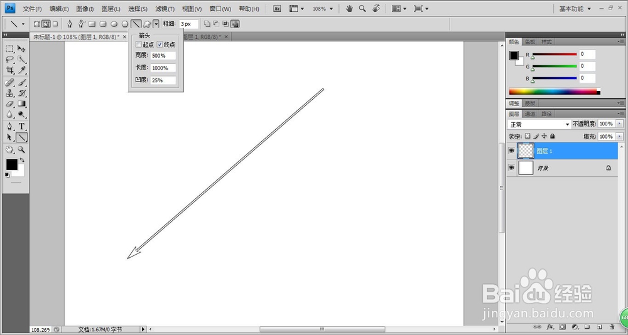Screen dimensions: 628x335
Task: Select the Zoom tool in toolbox
Action: pos(21,150)
